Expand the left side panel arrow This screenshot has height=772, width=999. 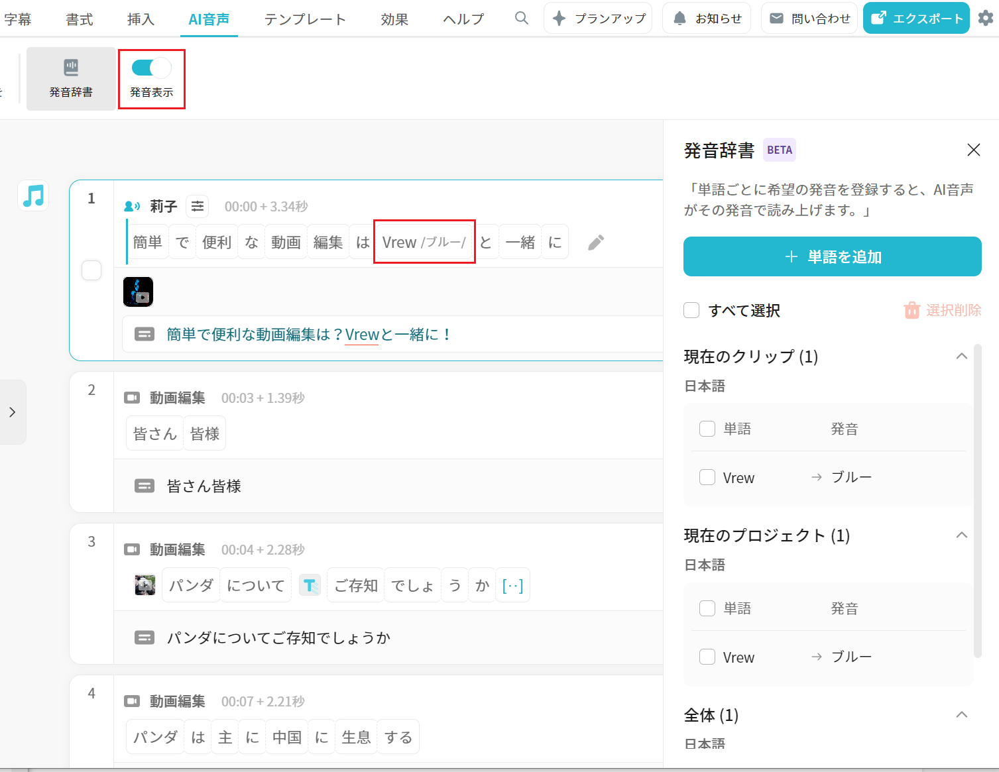coord(12,412)
